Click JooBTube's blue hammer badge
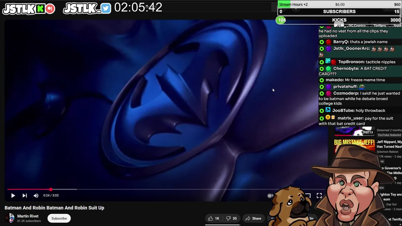Screen dimensions: 402x226 pyautogui.click(x=328, y=110)
